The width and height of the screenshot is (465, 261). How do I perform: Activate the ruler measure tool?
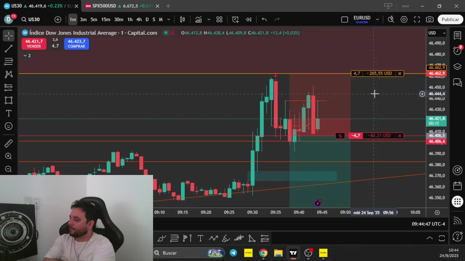coord(9,144)
